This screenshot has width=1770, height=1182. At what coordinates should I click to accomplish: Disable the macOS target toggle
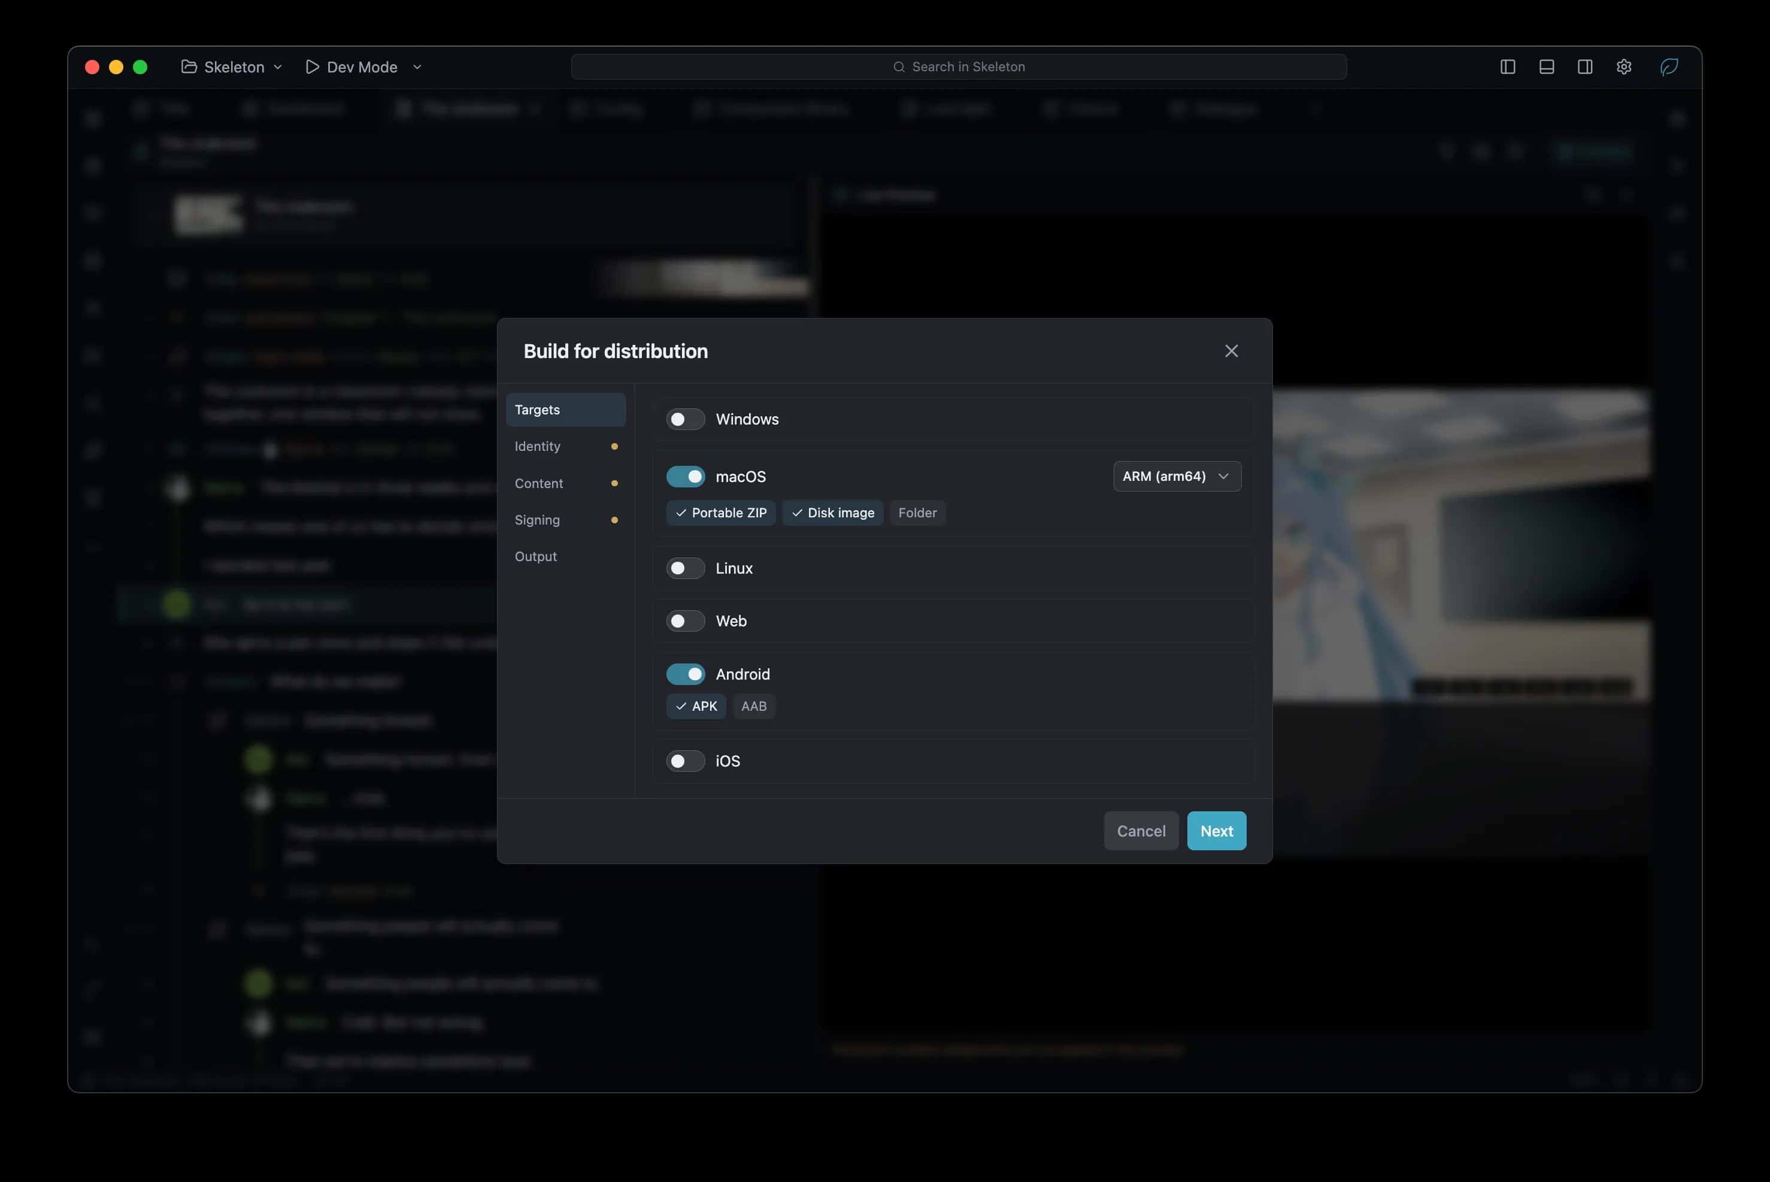tap(685, 477)
